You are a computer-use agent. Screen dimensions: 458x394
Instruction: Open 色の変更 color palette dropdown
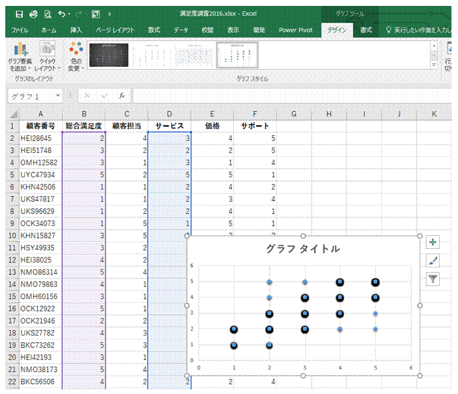(x=76, y=56)
